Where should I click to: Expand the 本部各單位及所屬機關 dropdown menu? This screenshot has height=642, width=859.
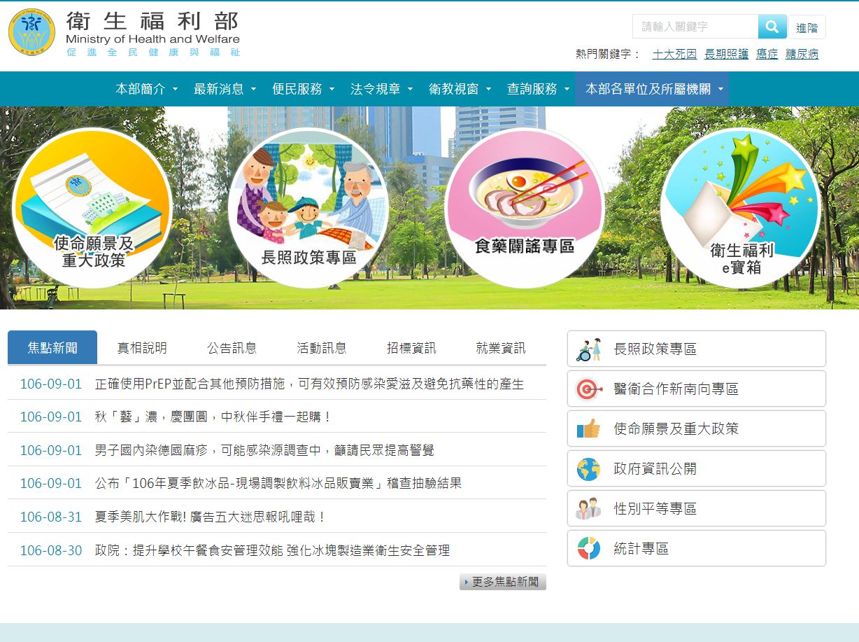pos(652,89)
